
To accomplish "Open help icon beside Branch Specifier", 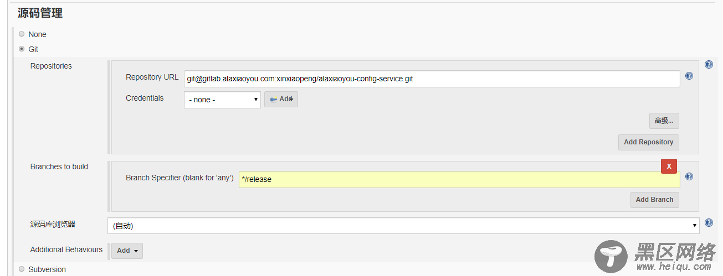I will 689,176.
